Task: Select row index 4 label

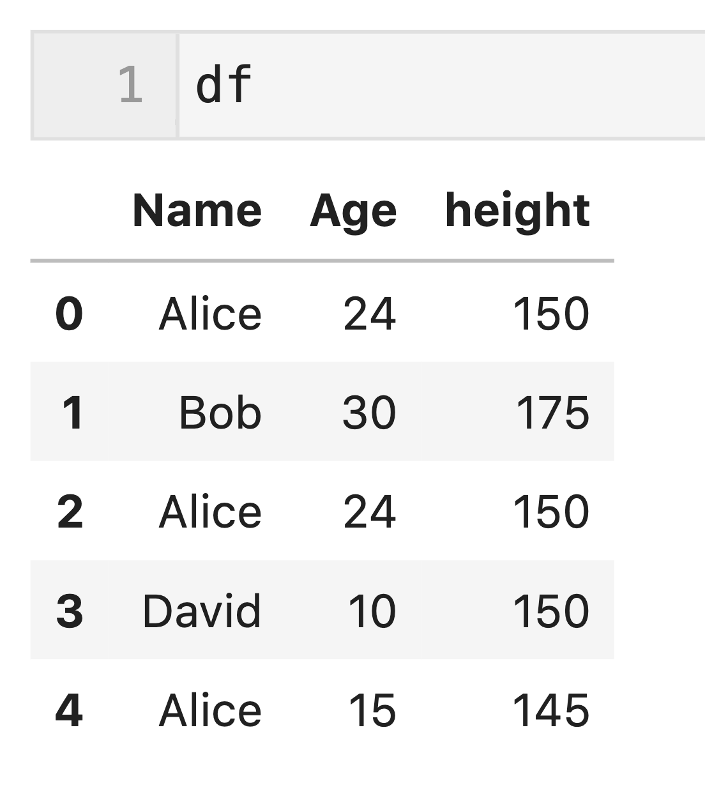Action: 69,710
